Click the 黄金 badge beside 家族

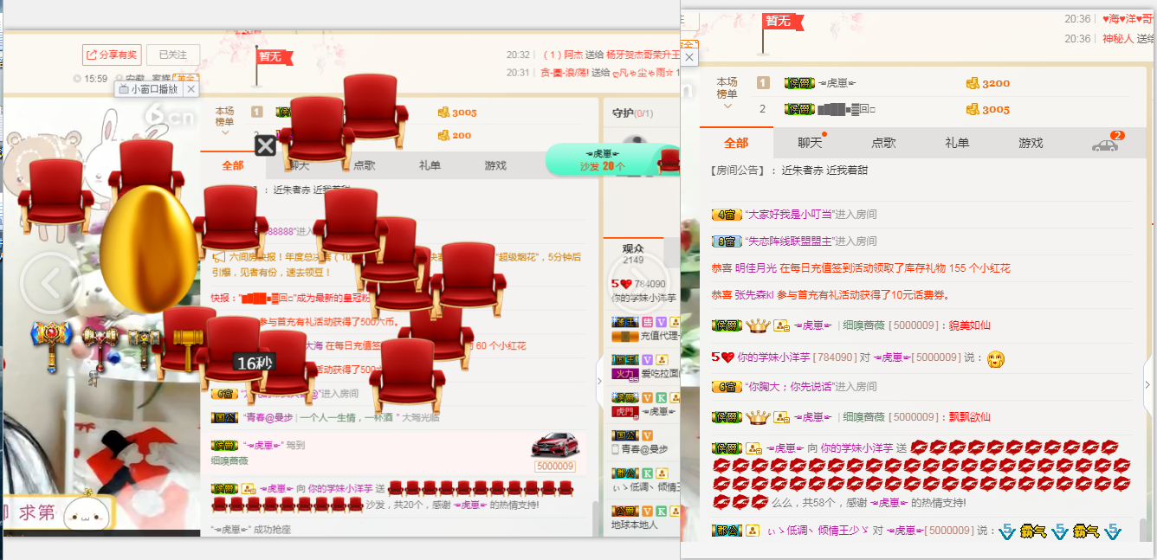[185, 79]
